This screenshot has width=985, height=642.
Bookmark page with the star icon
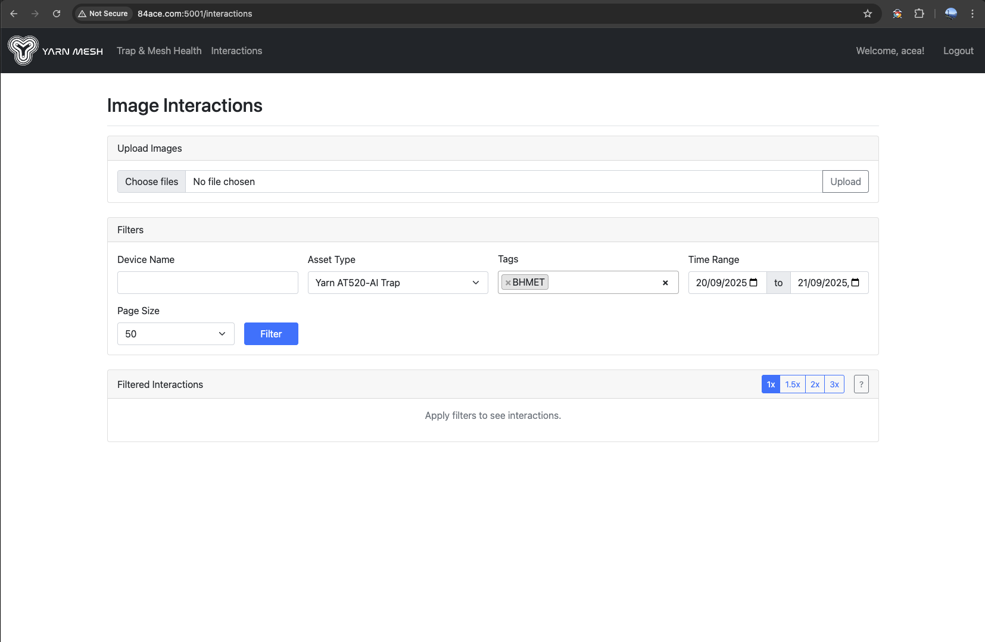click(868, 14)
